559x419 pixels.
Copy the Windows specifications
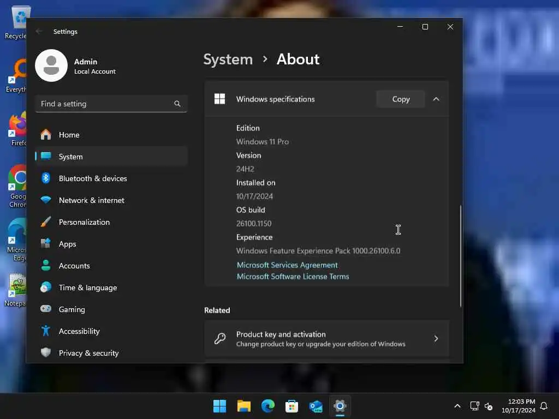[401, 99]
